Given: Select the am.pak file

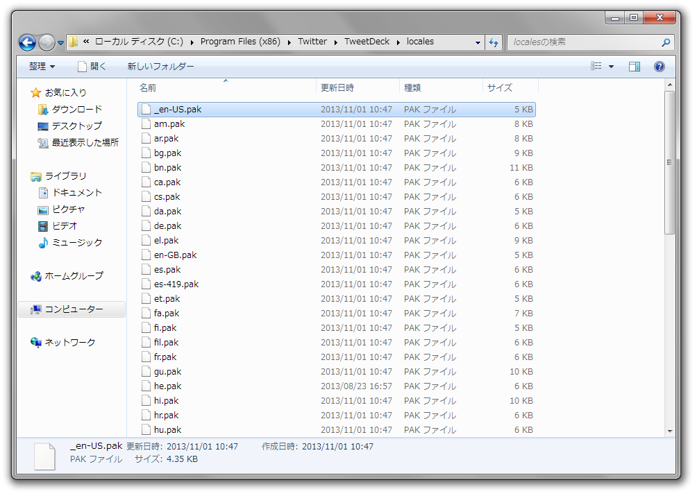Looking at the screenshot, I should tap(337, 124).
